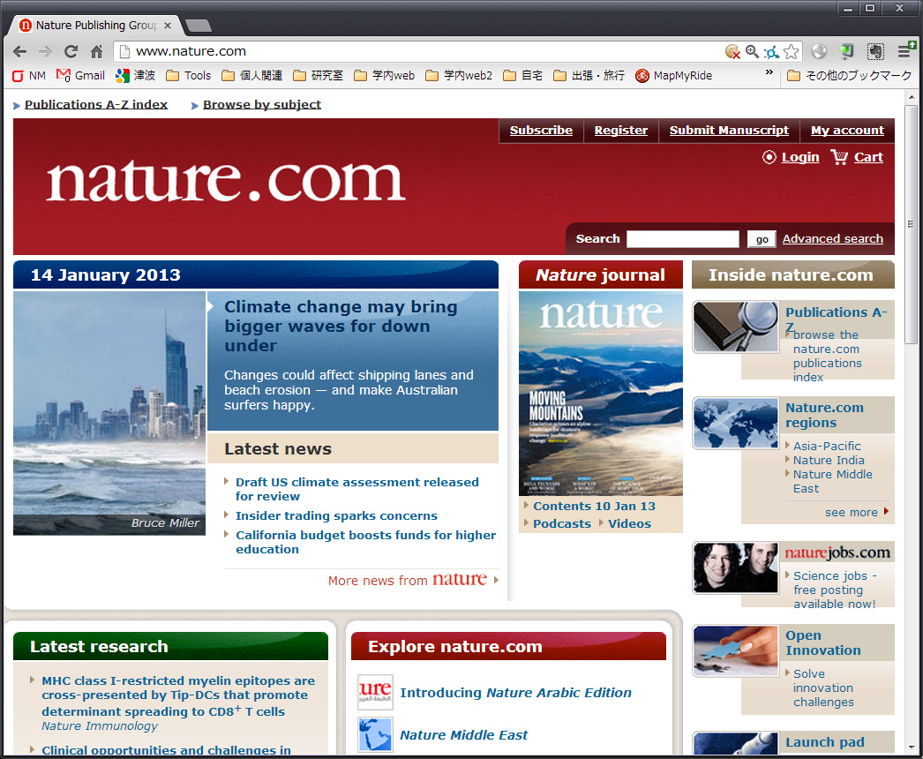Open the Publications A-Z index link
The width and height of the screenshot is (923, 759).
click(96, 105)
